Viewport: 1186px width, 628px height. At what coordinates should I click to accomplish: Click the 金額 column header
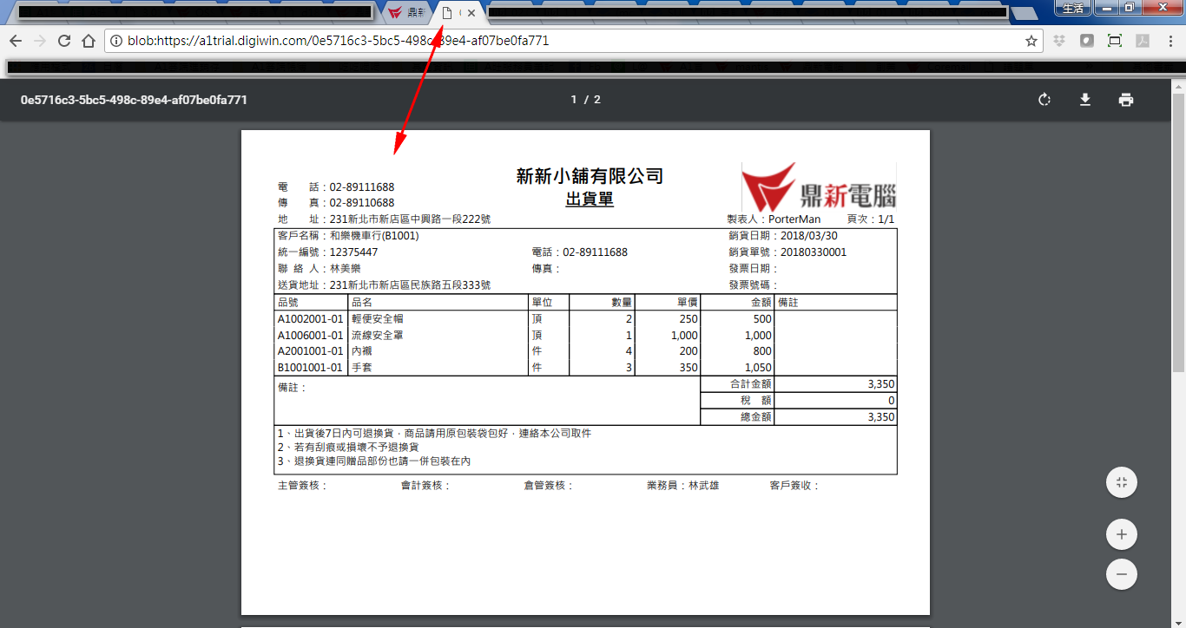[761, 303]
